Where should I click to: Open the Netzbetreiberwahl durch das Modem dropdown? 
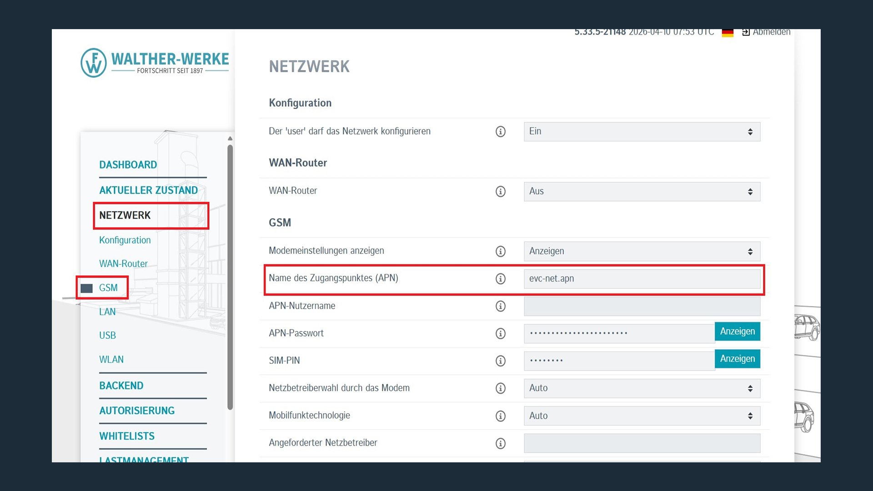(x=642, y=388)
